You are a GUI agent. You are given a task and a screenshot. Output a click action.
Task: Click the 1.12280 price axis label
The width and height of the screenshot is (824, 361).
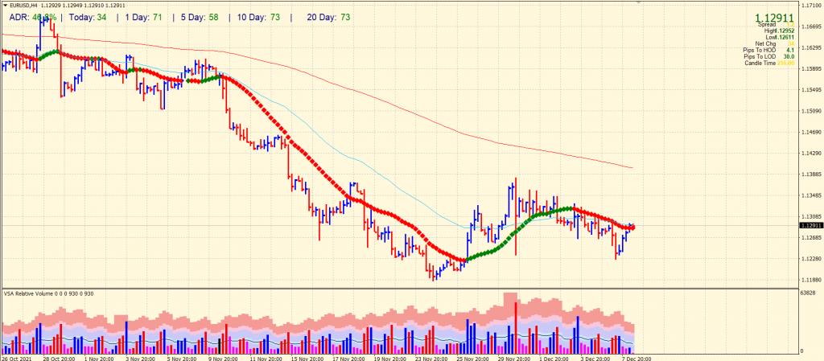[x=810, y=259]
